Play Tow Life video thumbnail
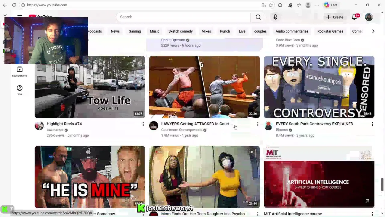 [x=90, y=87]
